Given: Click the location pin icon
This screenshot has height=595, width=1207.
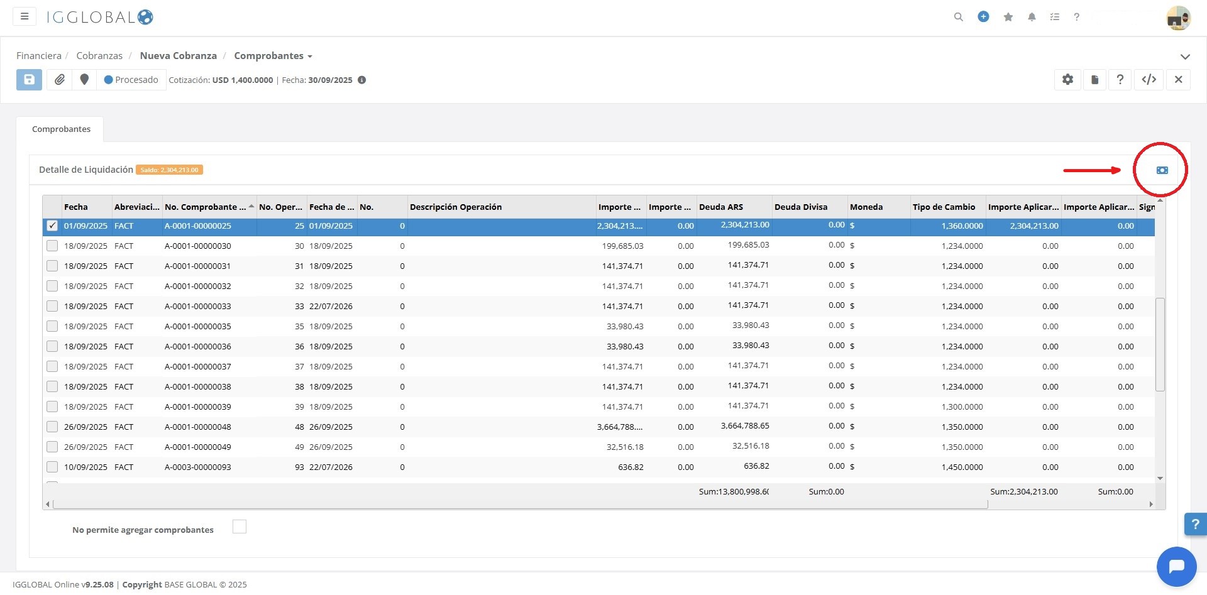Looking at the screenshot, I should point(84,80).
